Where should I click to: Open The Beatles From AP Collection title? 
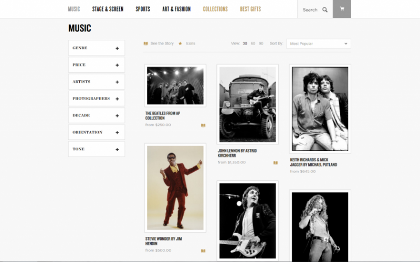163,116
